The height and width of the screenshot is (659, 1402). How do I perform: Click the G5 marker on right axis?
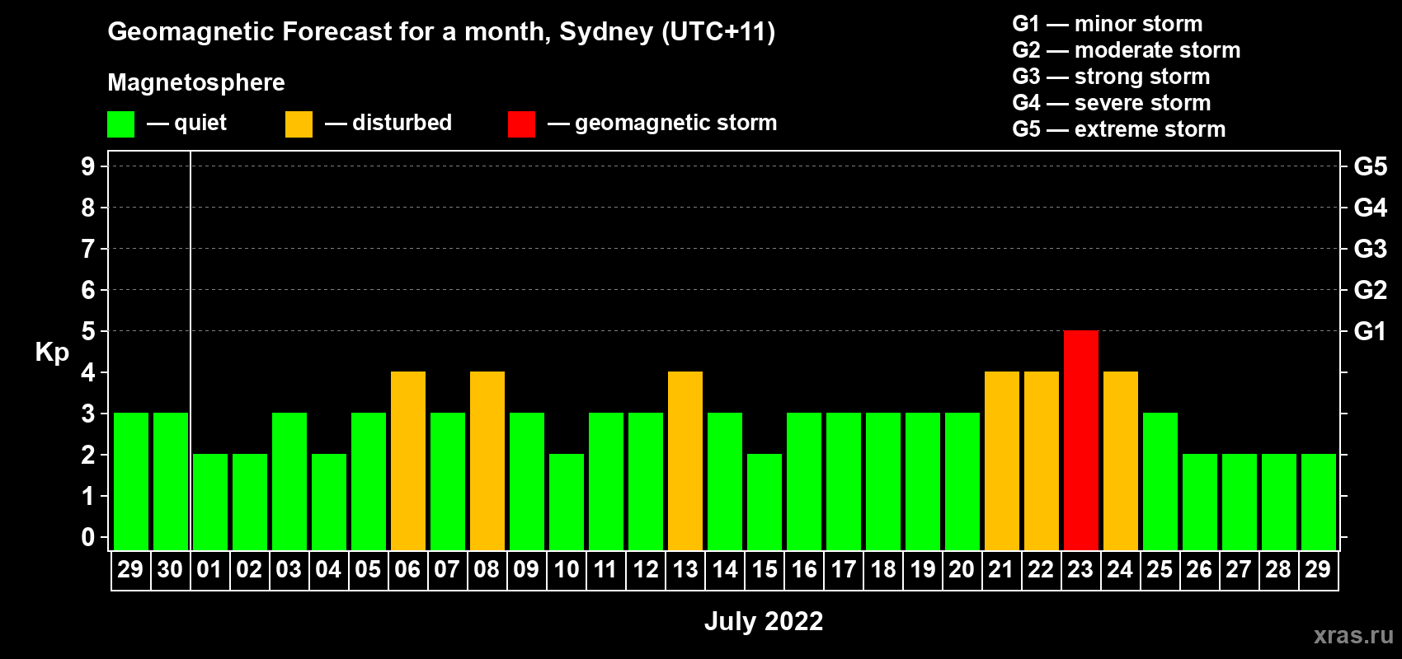pyautogui.click(x=1370, y=166)
